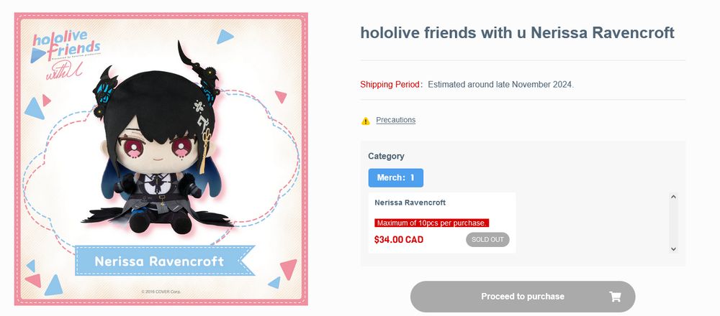Click the Category heading

[386, 156]
